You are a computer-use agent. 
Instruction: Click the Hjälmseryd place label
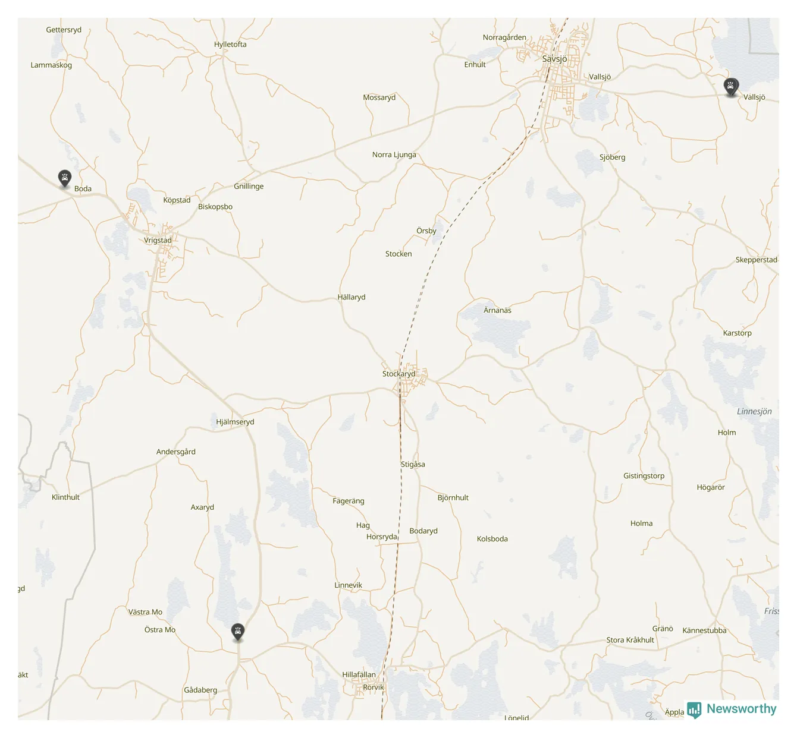point(235,422)
